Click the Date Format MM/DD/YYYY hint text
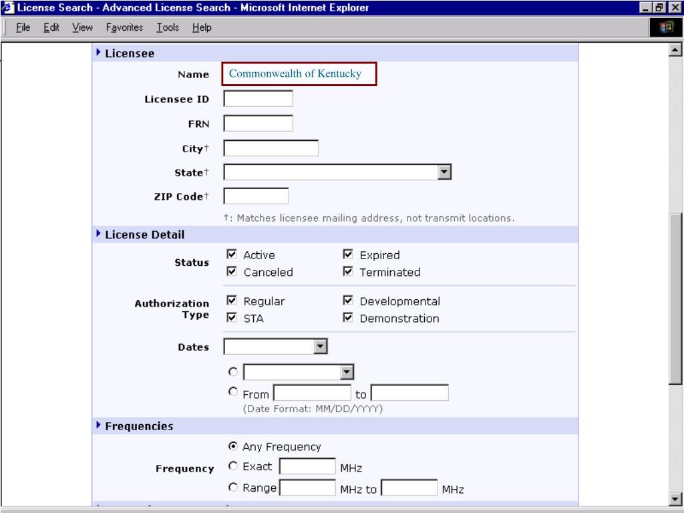 click(x=313, y=409)
